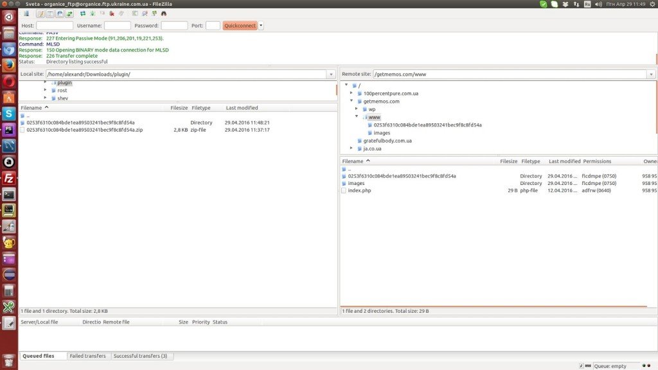Screen dimensions: 658x370
Task: Toggle synchronized browsing in toolbar
Action: point(154,13)
